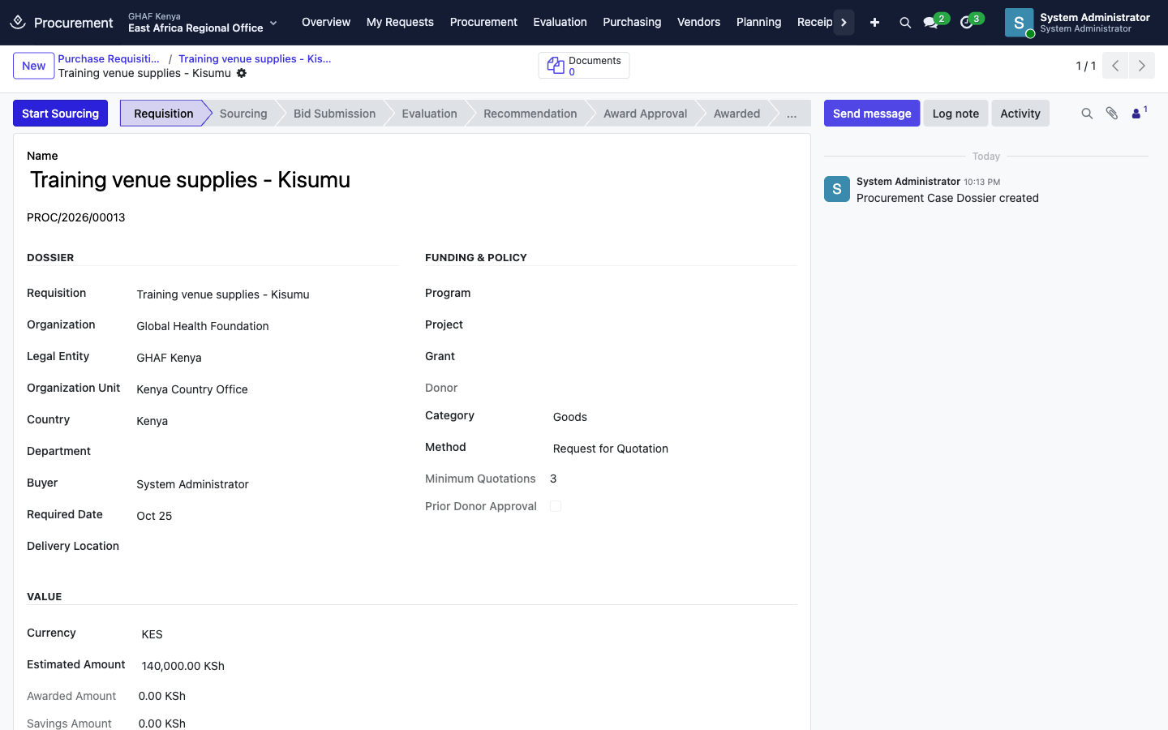Open the Currency field showing KES

tap(469, 634)
